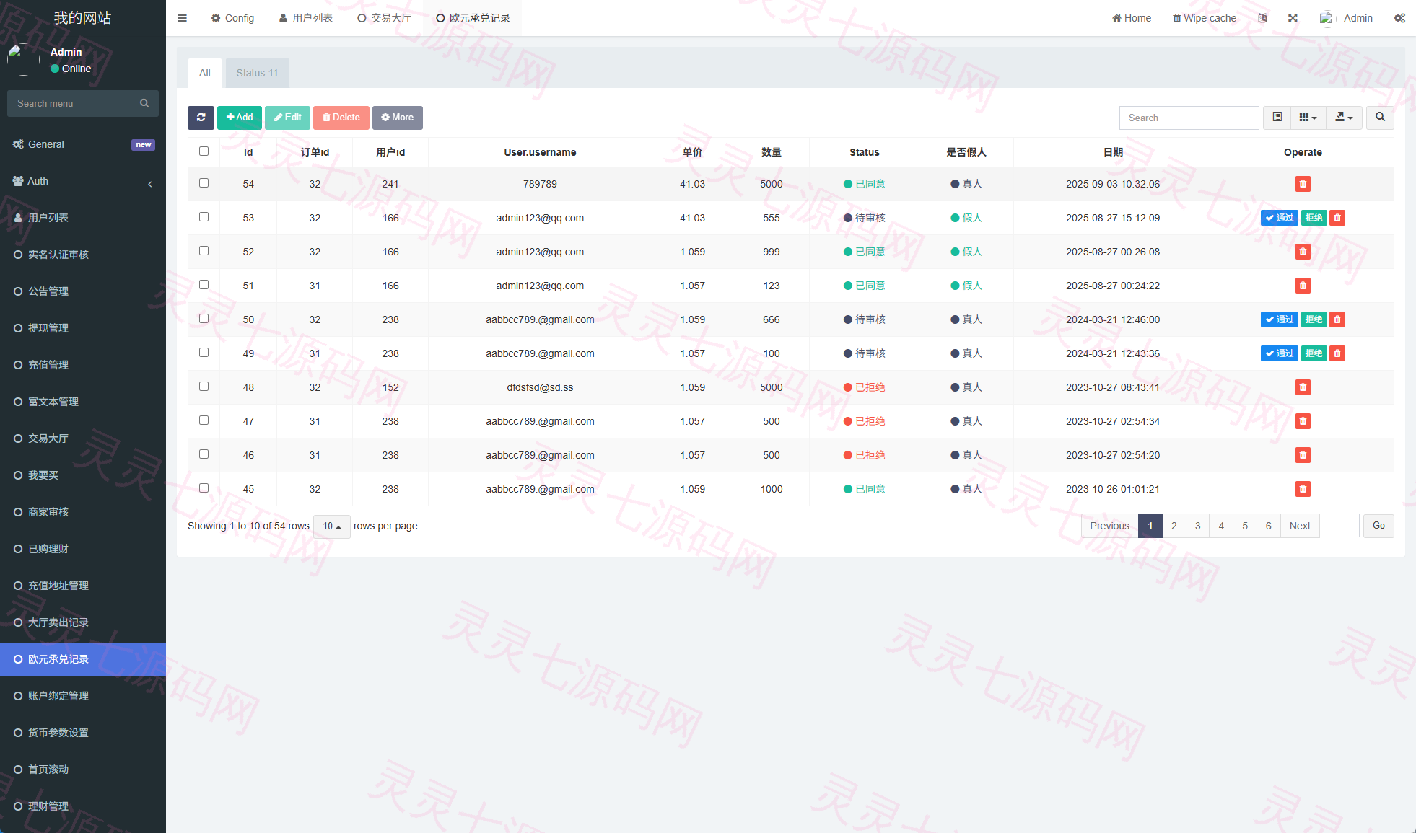The height and width of the screenshot is (833, 1416).
Task: Approve row 53 with the 通过 button
Action: click(1279, 218)
